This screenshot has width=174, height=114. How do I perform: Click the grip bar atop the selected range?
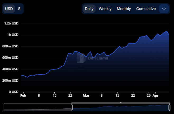120,102
